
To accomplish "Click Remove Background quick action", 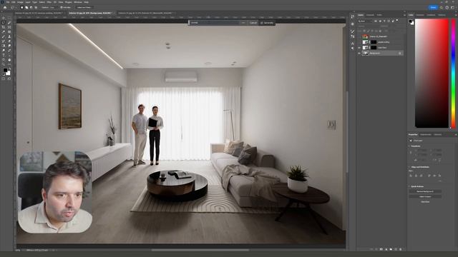I will 425,191.
